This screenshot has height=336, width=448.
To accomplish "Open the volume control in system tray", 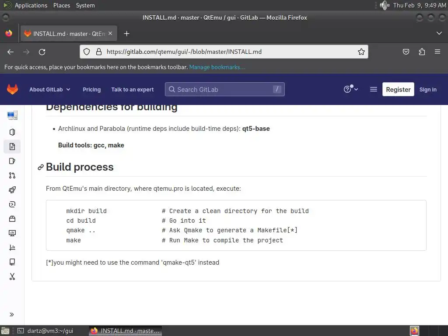I will pyautogui.click(x=385, y=5).
